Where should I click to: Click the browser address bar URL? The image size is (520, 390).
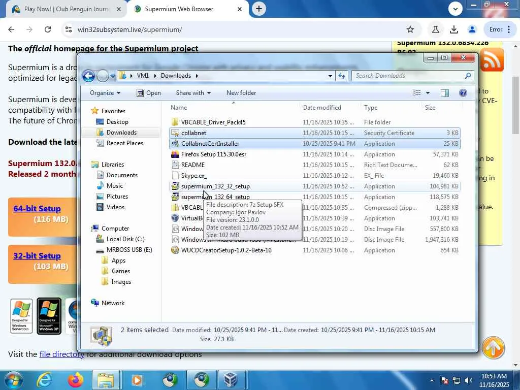coord(129,29)
